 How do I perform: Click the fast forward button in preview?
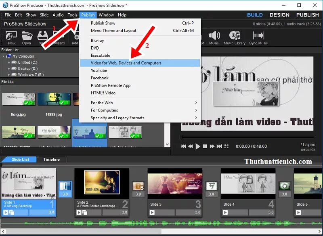tap(212, 146)
